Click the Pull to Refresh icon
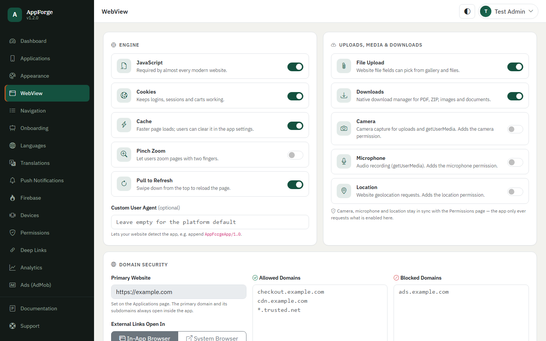 click(124, 184)
